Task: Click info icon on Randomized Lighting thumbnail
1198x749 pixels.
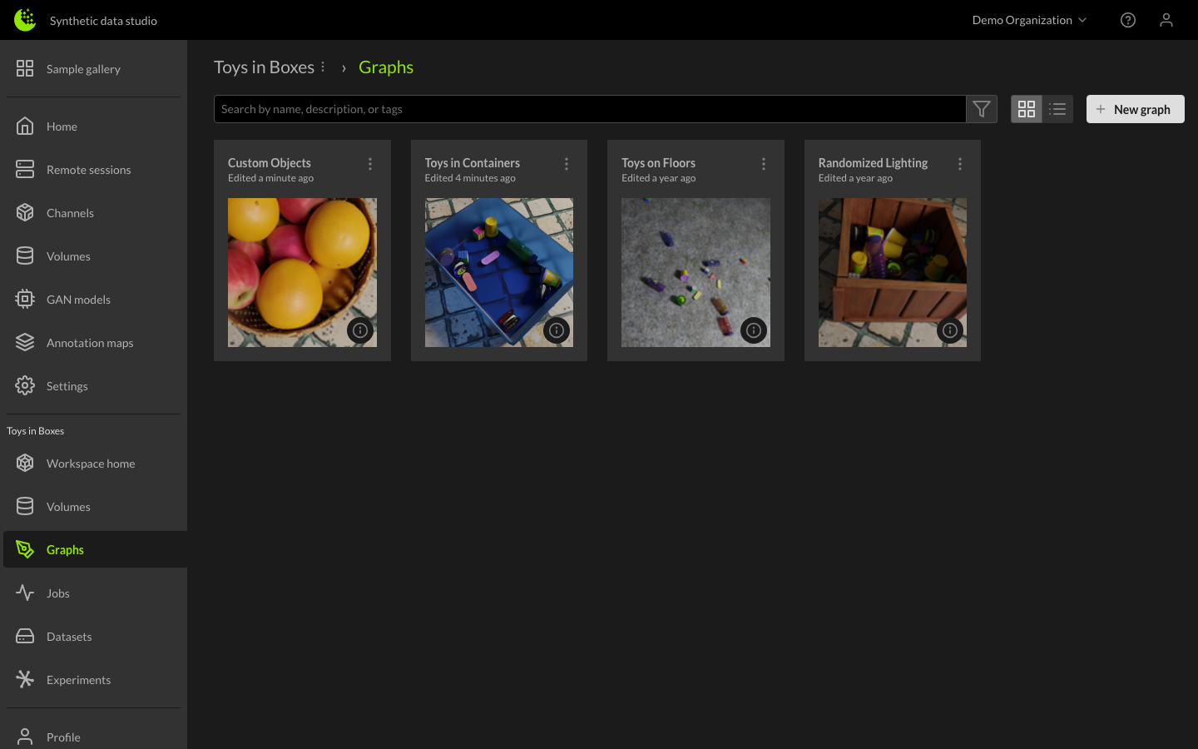Action: pos(950,330)
